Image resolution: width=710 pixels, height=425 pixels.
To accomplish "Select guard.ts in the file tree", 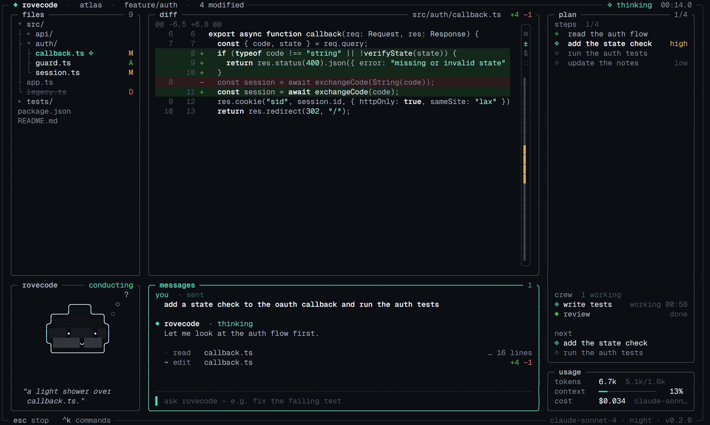I will click(53, 63).
